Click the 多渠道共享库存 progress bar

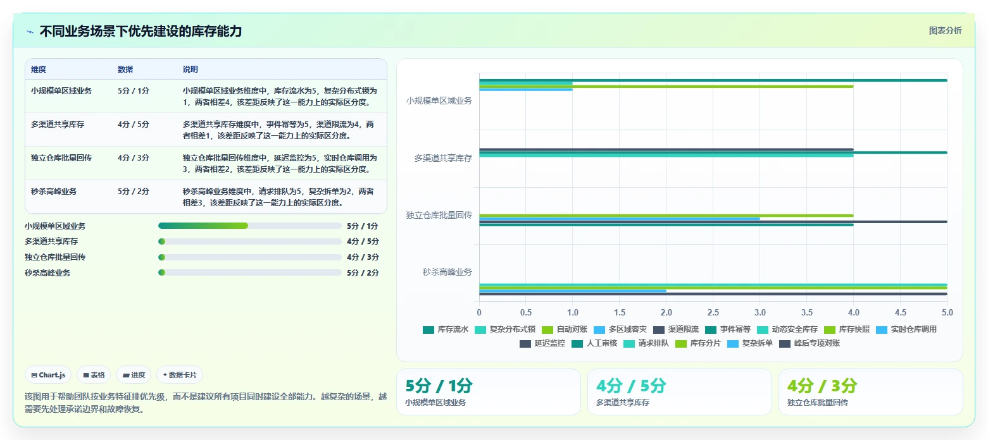(x=250, y=241)
